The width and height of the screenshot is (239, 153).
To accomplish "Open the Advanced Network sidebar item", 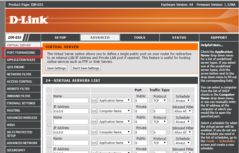I will 23,143.
